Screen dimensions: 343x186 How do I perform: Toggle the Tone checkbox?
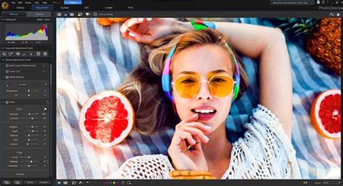[7, 103]
